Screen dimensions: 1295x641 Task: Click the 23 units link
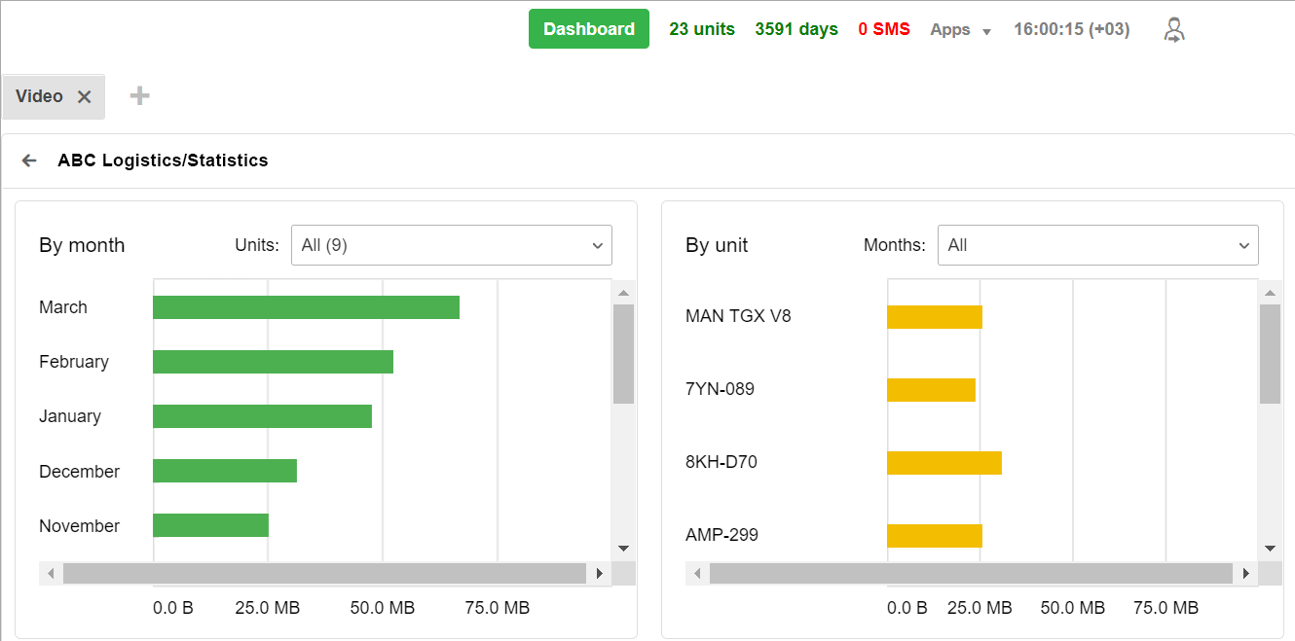(702, 29)
